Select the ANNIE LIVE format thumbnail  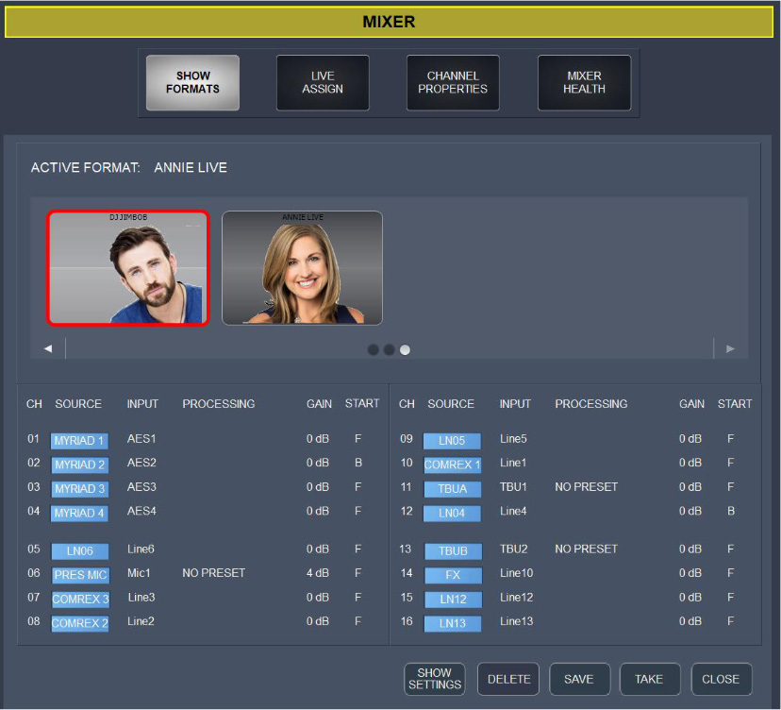click(302, 268)
